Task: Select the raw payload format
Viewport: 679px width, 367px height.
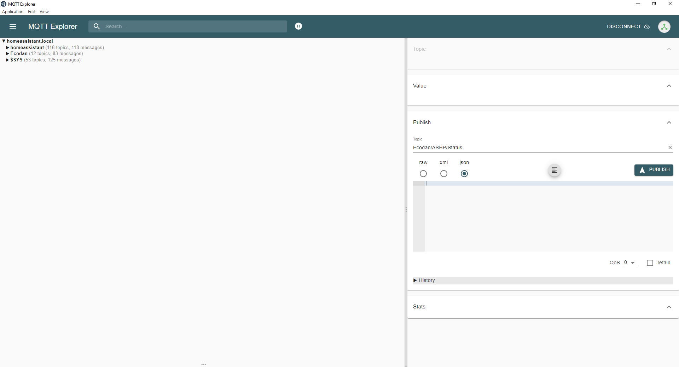Action: coord(423,174)
